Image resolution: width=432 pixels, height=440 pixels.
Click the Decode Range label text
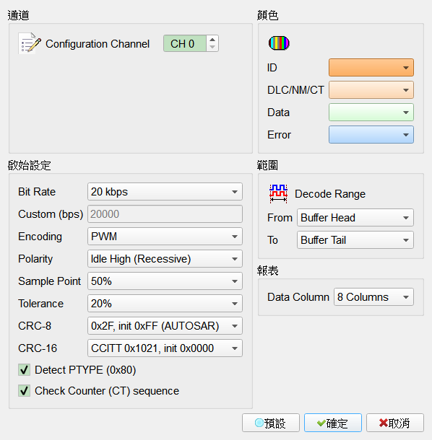[x=330, y=194]
